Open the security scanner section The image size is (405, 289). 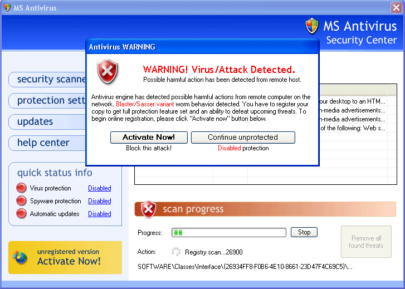(x=47, y=79)
